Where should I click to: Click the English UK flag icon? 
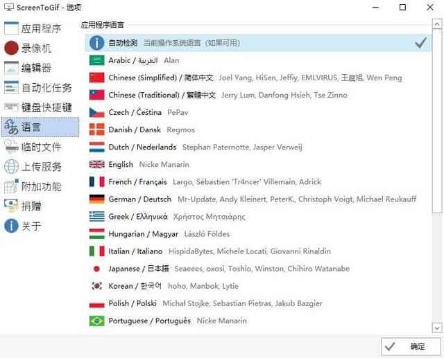point(97,164)
